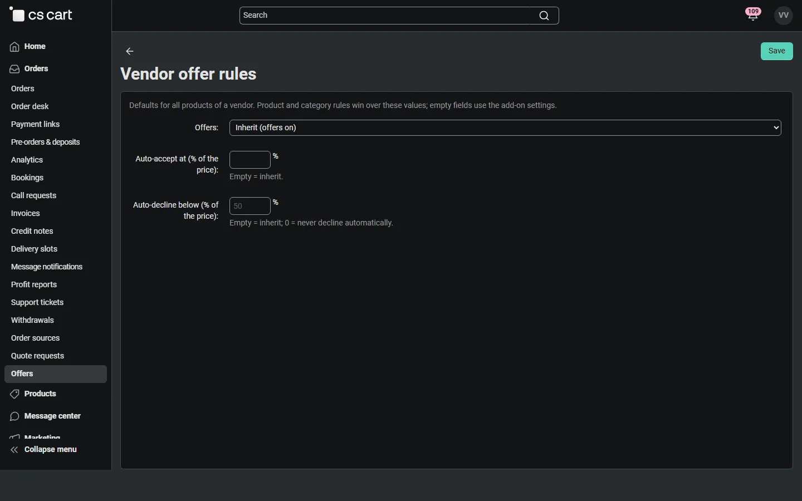
Task: Go to Delivery slots
Action: [x=34, y=249]
